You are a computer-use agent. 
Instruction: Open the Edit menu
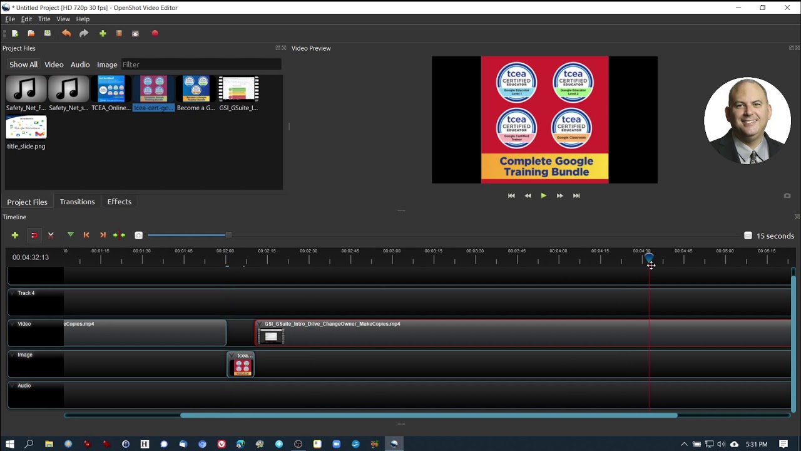pyautogui.click(x=26, y=19)
